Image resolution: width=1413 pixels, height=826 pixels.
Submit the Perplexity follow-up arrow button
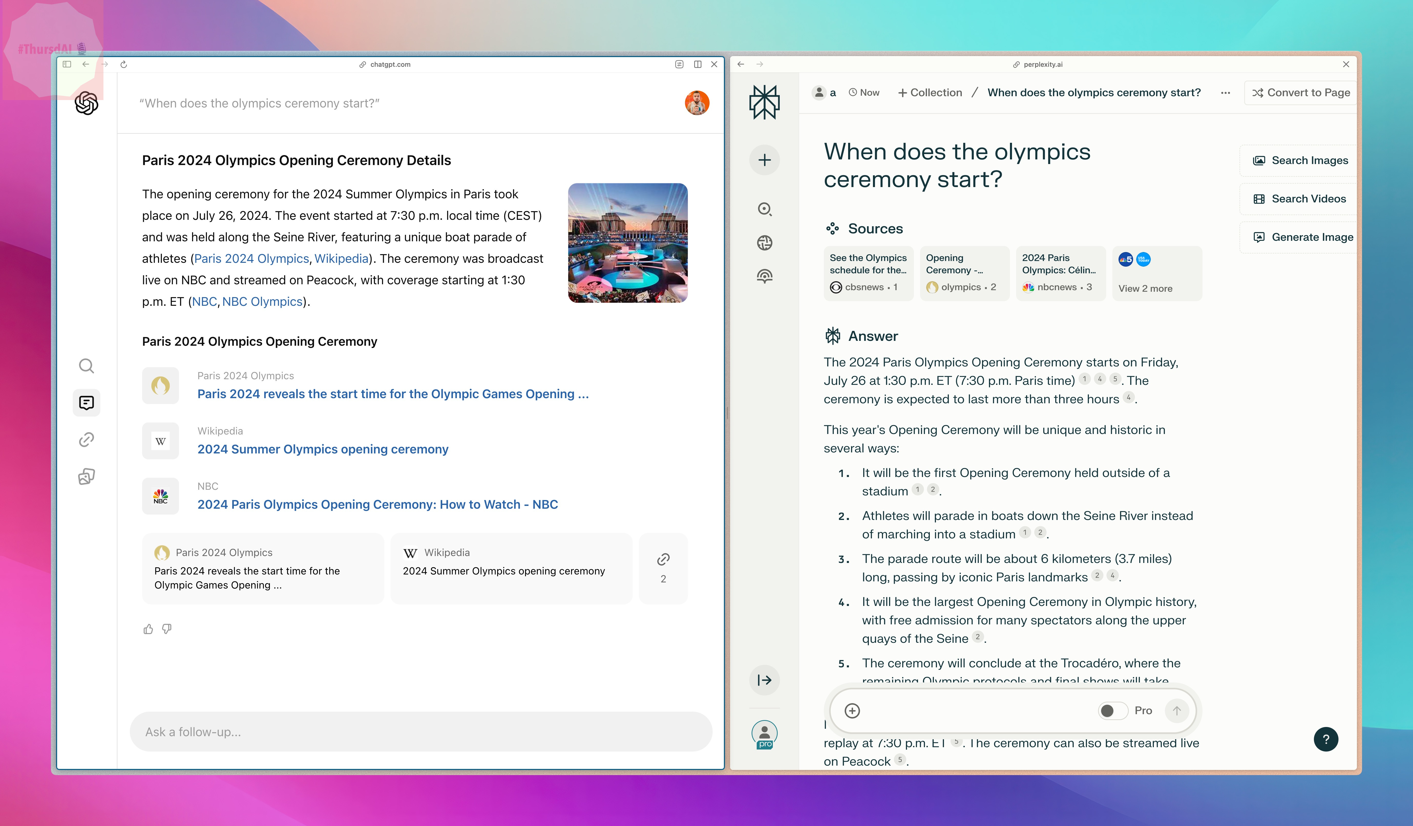pos(1176,711)
